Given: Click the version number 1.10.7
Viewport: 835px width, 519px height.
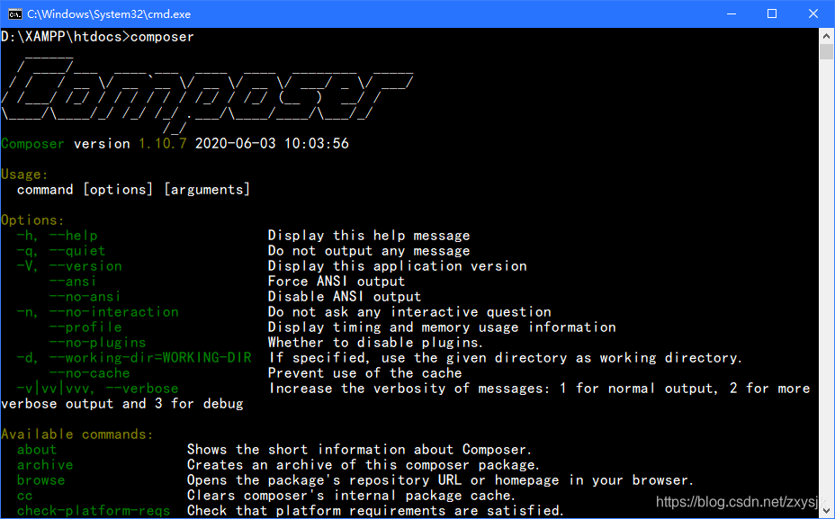Looking at the screenshot, I should 163,144.
